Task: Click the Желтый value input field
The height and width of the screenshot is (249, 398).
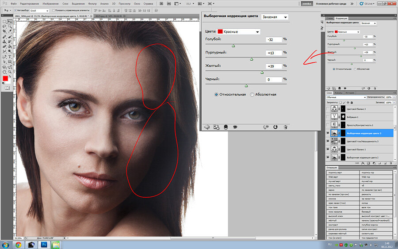Action: pos(274,66)
